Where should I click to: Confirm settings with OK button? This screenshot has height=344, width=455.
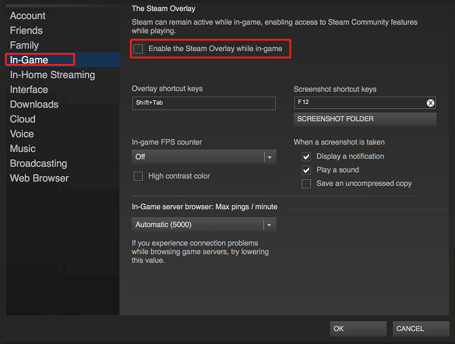point(358,329)
